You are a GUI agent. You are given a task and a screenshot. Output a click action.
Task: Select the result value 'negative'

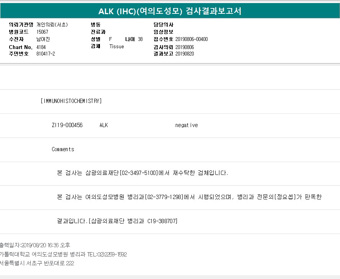[x=186, y=125]
